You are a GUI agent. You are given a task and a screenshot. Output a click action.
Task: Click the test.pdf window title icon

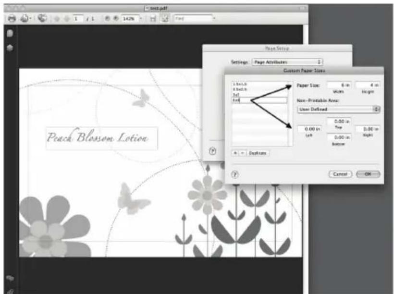coord(147,8)
